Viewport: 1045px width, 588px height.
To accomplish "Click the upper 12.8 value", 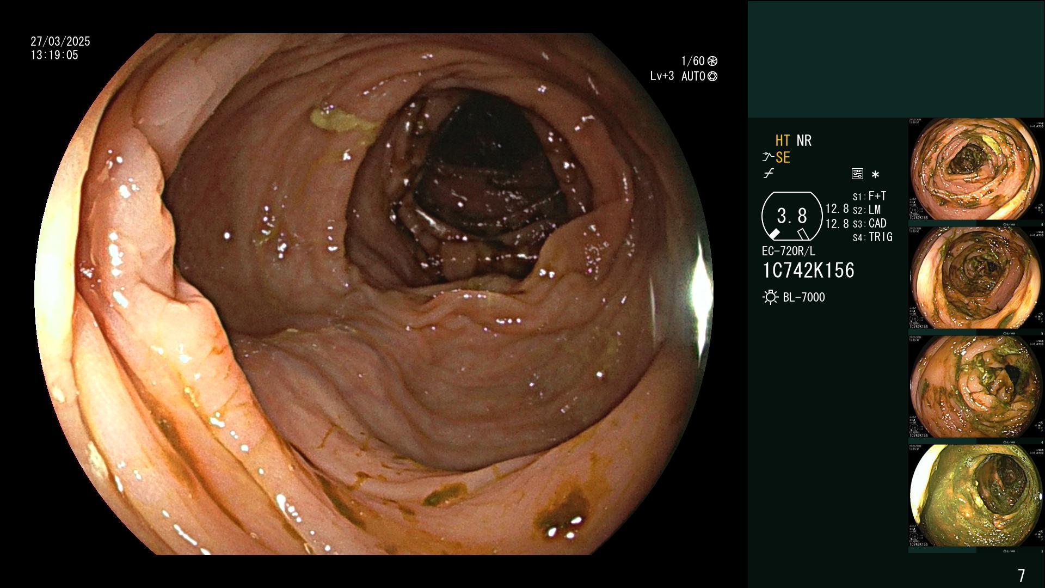I will pyautogui.click(x=837, y=209).
